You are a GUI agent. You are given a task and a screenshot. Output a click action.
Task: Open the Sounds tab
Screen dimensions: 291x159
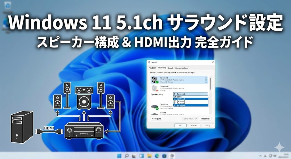(x=171, y=68)
